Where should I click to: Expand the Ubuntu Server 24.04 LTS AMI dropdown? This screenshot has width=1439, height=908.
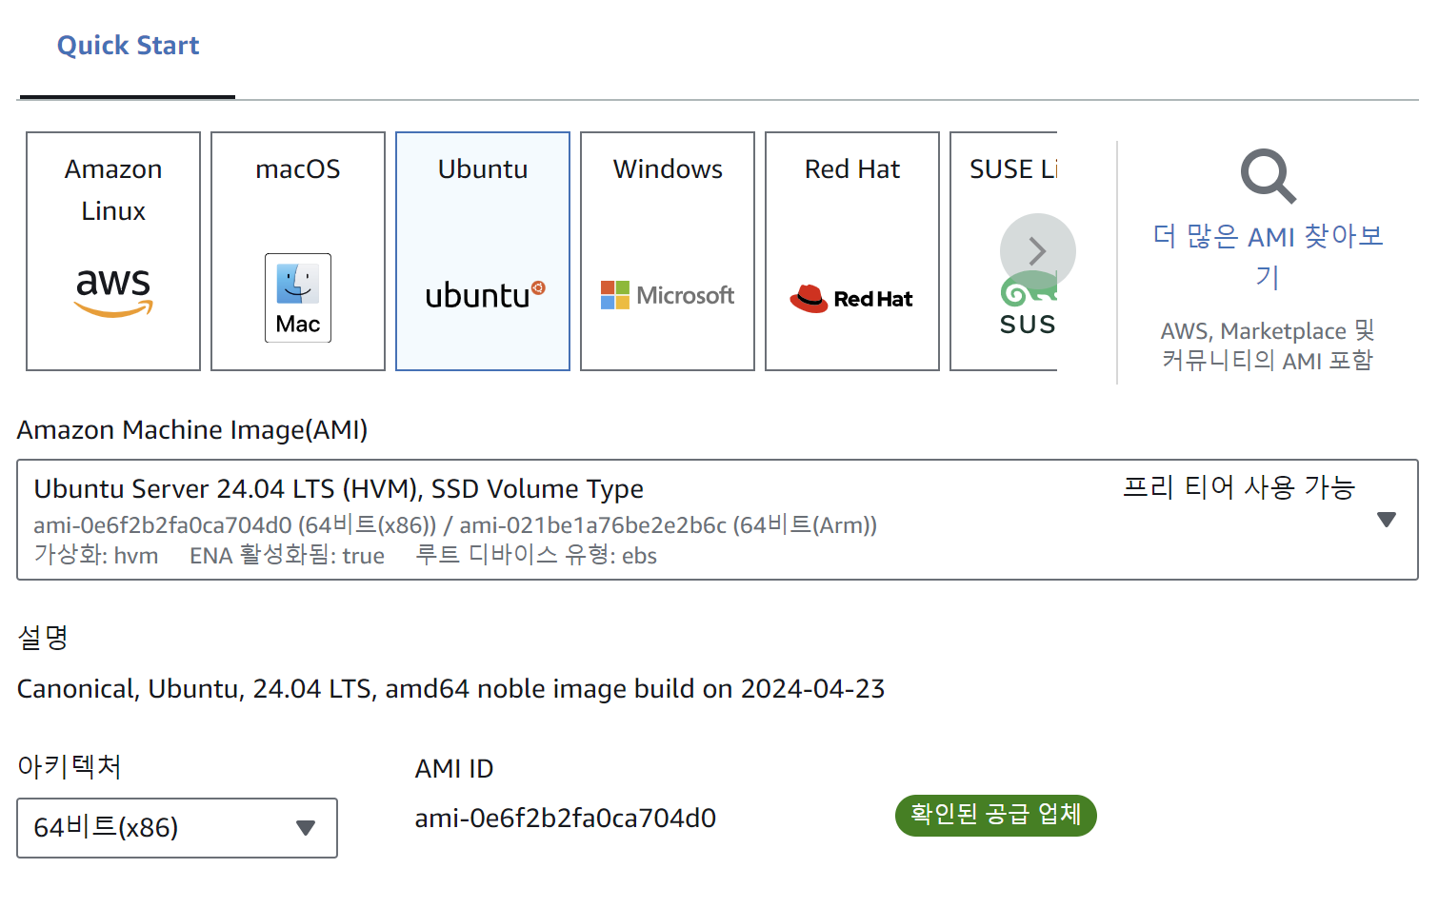coord(717,520)
